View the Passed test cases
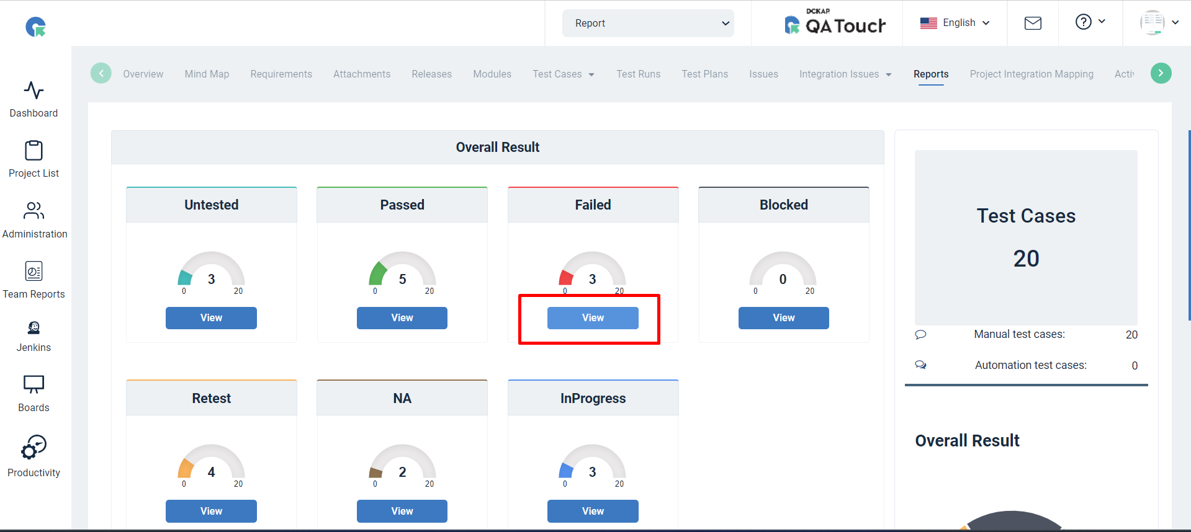1191x532 pixels. coord(402,318)
